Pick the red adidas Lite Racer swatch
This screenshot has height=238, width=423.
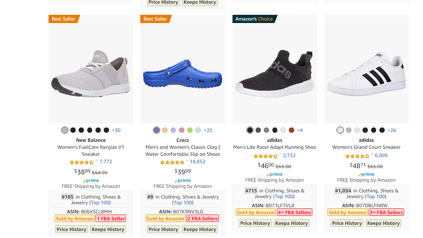tap(291, 130)
